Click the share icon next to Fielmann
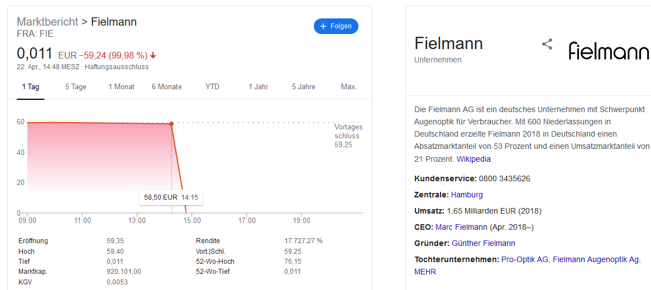The height and width of the screenshot is (290, 651). [x=547, y=45]
